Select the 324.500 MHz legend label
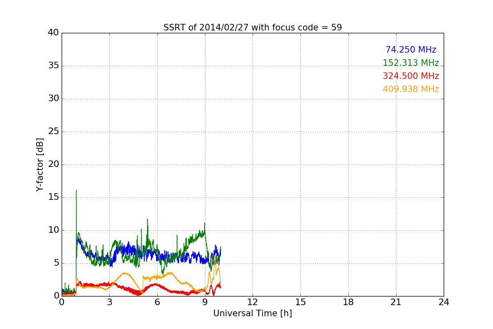Image resolution: width=493 pixels, height=329 pixels. click(x=411, y=76)
